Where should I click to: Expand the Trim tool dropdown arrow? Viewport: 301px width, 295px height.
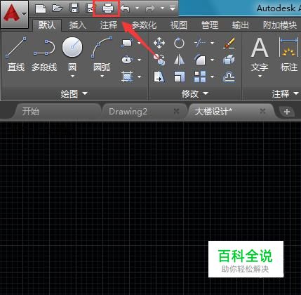click(212, 43)
